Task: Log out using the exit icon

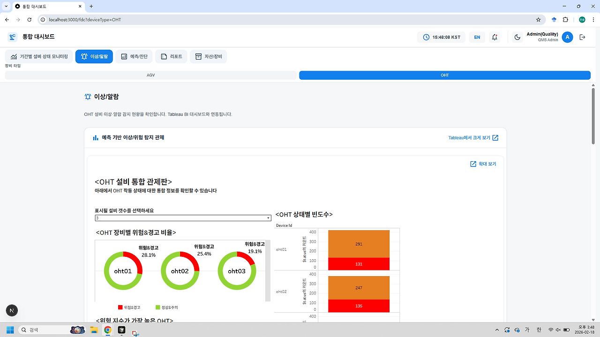Action: (583, 37)
